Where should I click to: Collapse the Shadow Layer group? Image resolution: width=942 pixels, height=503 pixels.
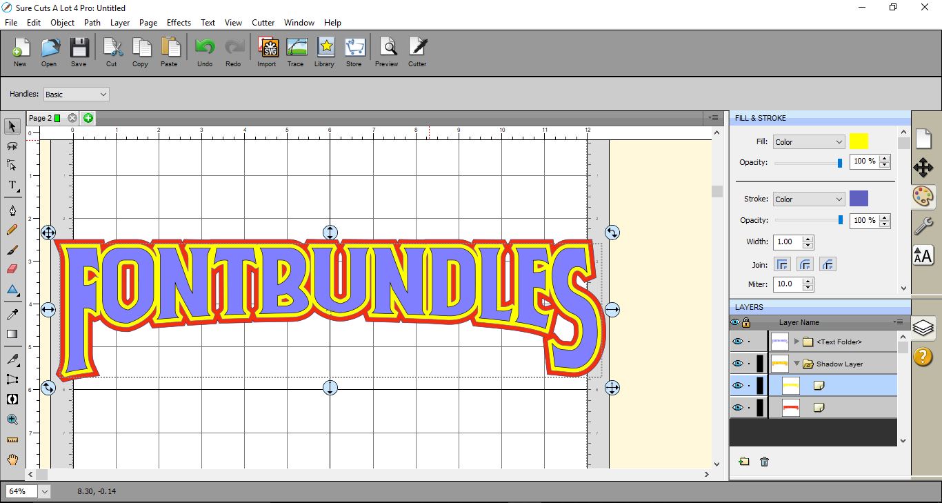pos(797,364)
